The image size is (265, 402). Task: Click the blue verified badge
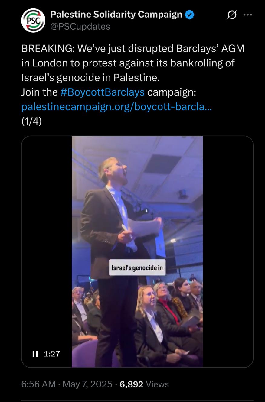[x=189, y=14]
